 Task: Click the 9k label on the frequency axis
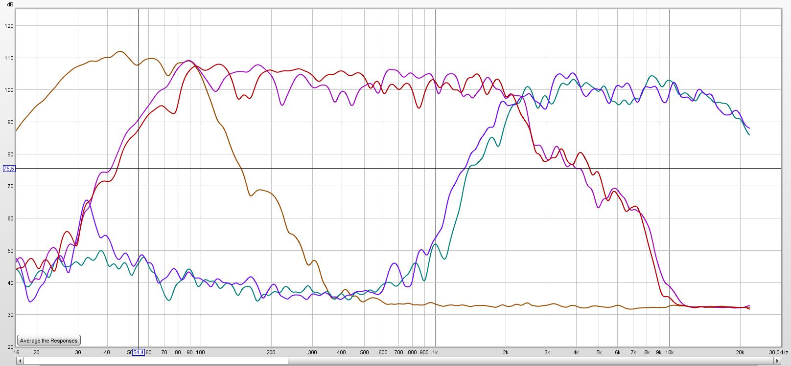[659, 352]
